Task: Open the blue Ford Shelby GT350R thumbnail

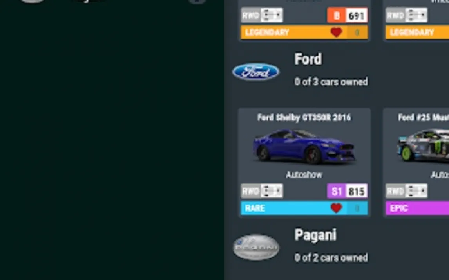Action: [304, 147]
